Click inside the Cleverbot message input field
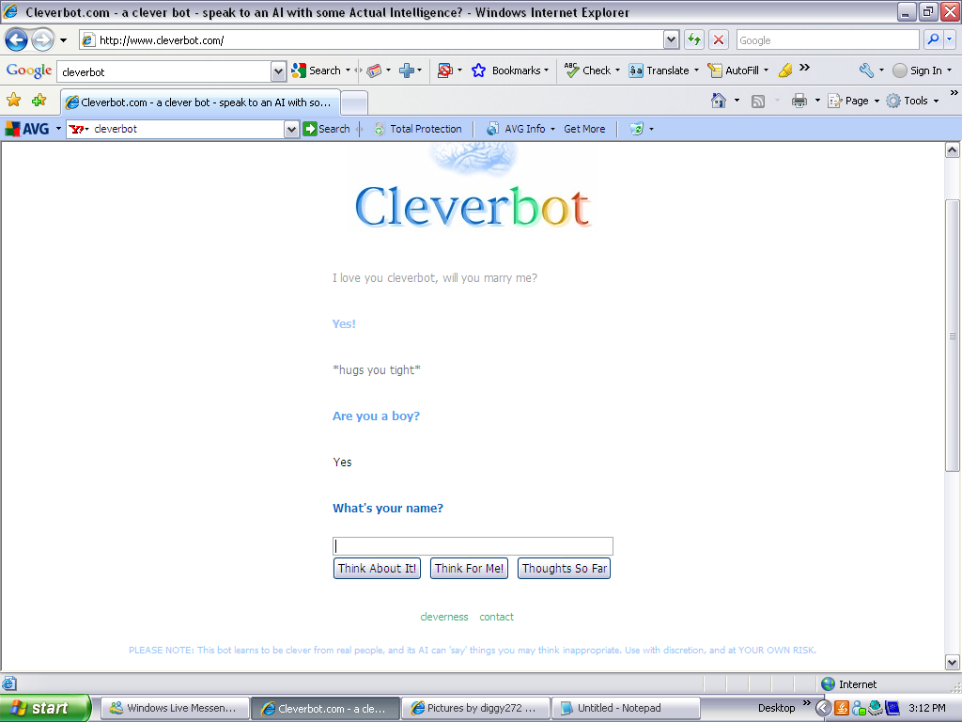The width and height of the screenshot is (962, 722). pos(473,545)
